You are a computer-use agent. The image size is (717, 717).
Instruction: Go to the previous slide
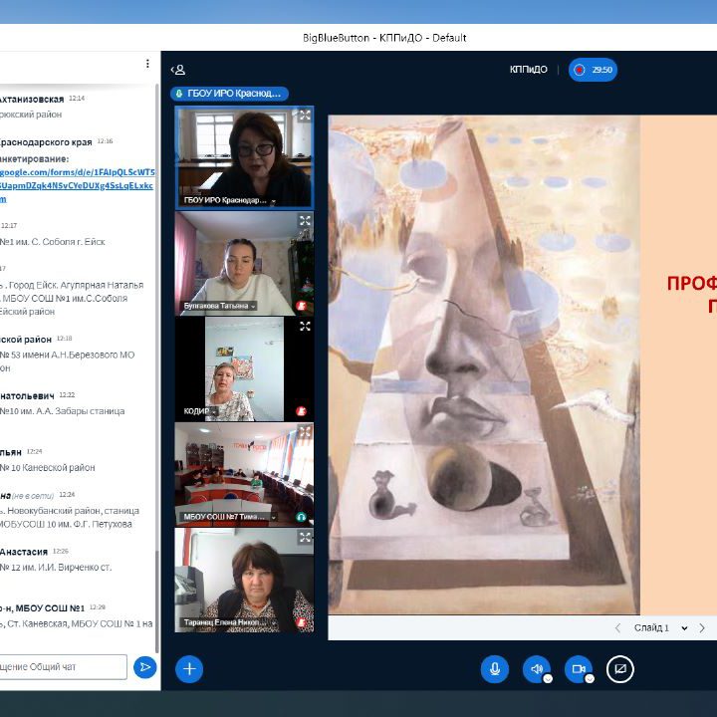[x=617, y=628]
